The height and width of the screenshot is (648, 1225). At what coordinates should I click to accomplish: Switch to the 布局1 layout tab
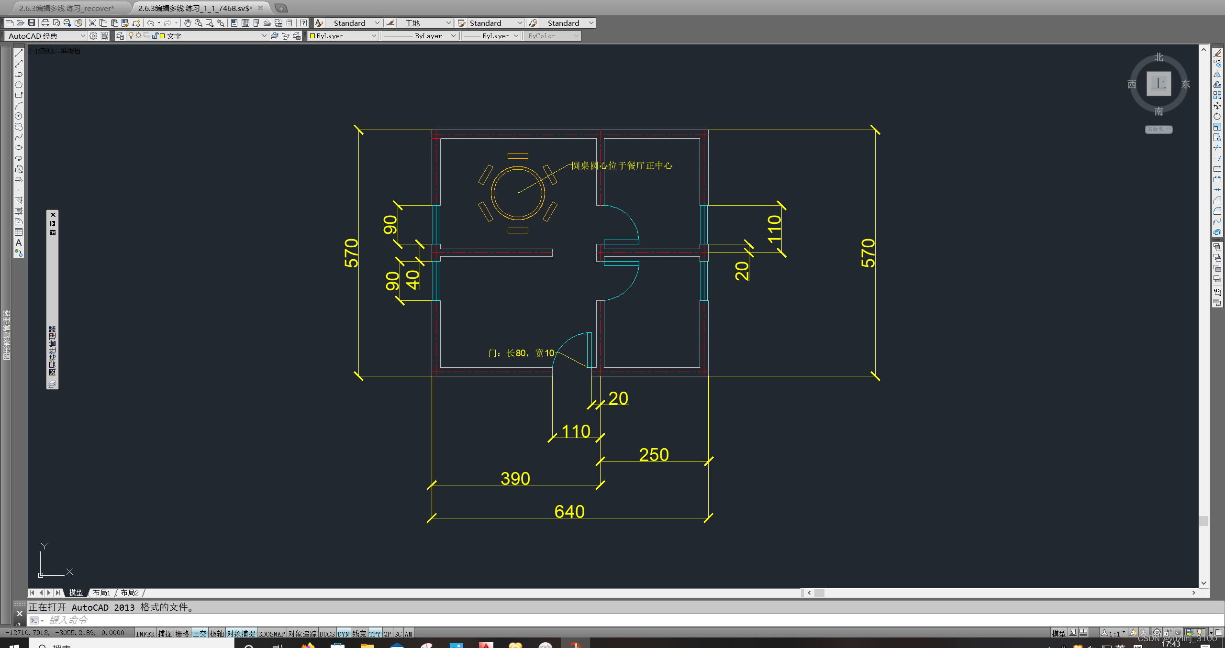click(101, 593)
